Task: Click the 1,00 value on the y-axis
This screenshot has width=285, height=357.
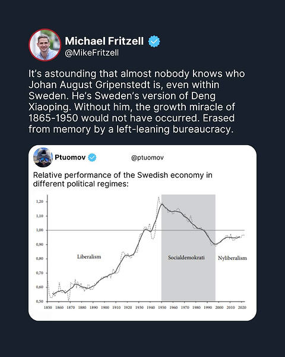Action: coord(40,230)
